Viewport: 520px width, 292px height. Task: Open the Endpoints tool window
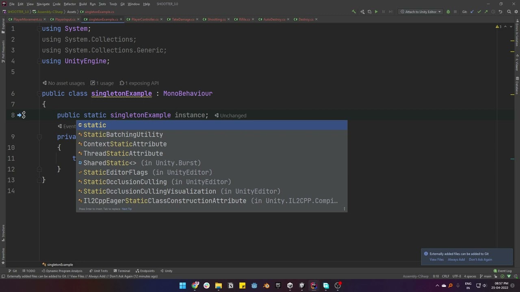[145, 271]
